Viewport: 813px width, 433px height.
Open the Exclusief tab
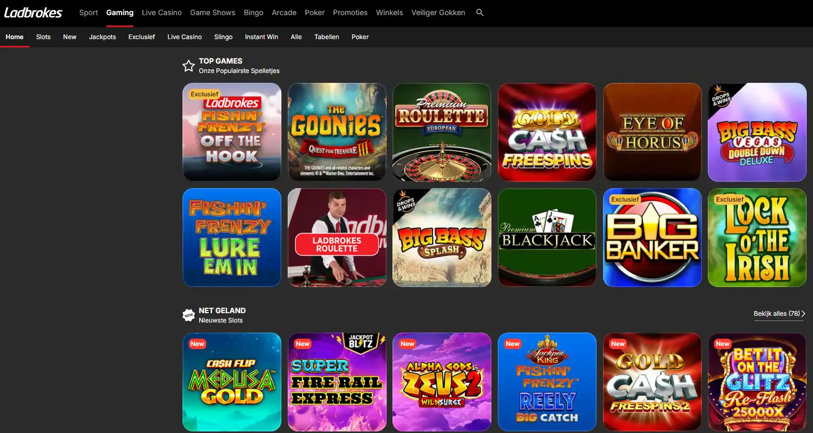tap(142, 37)
